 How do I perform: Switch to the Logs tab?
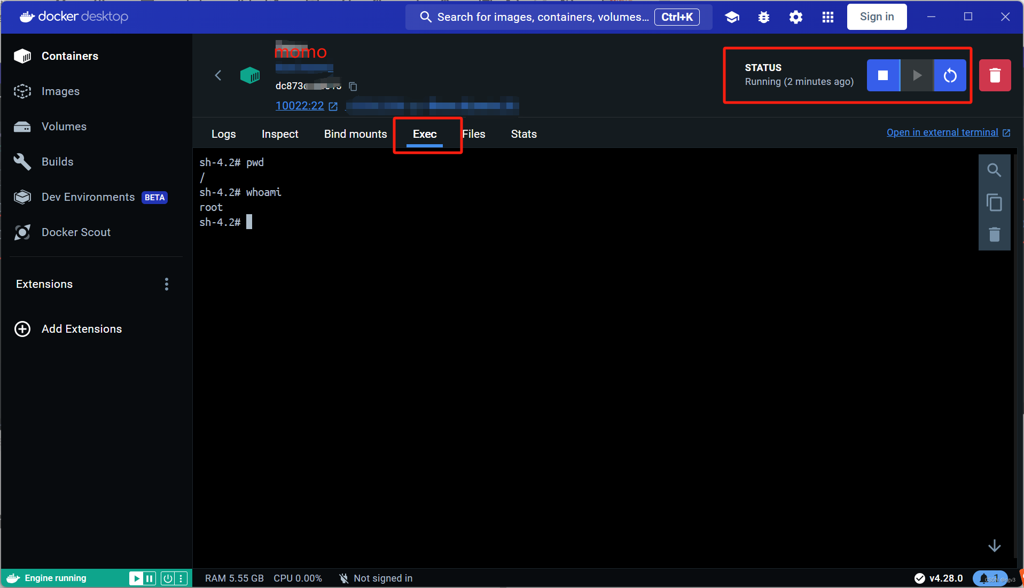point(224,134)
